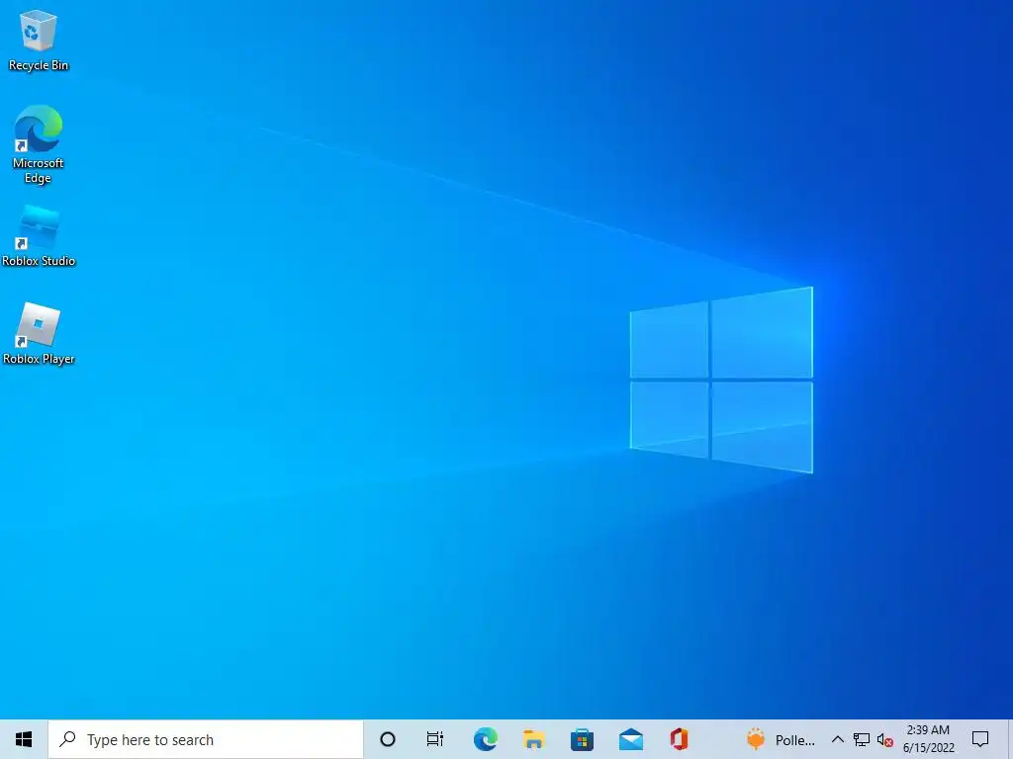Open the Mail app from the taskbar
Screen dimensions: 1013x759
(x=630, y=739)
